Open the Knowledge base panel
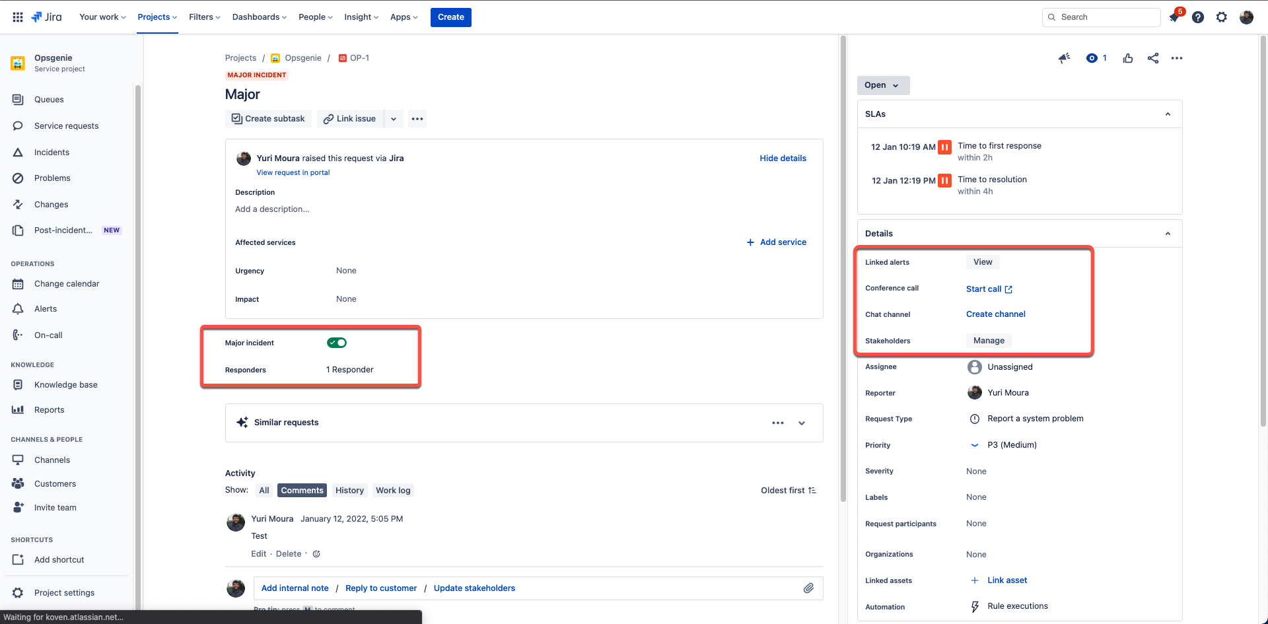 (66, 384)
